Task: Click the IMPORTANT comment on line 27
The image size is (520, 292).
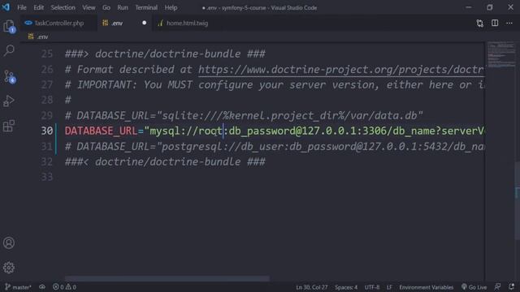Action: click(x=275, y=84)
